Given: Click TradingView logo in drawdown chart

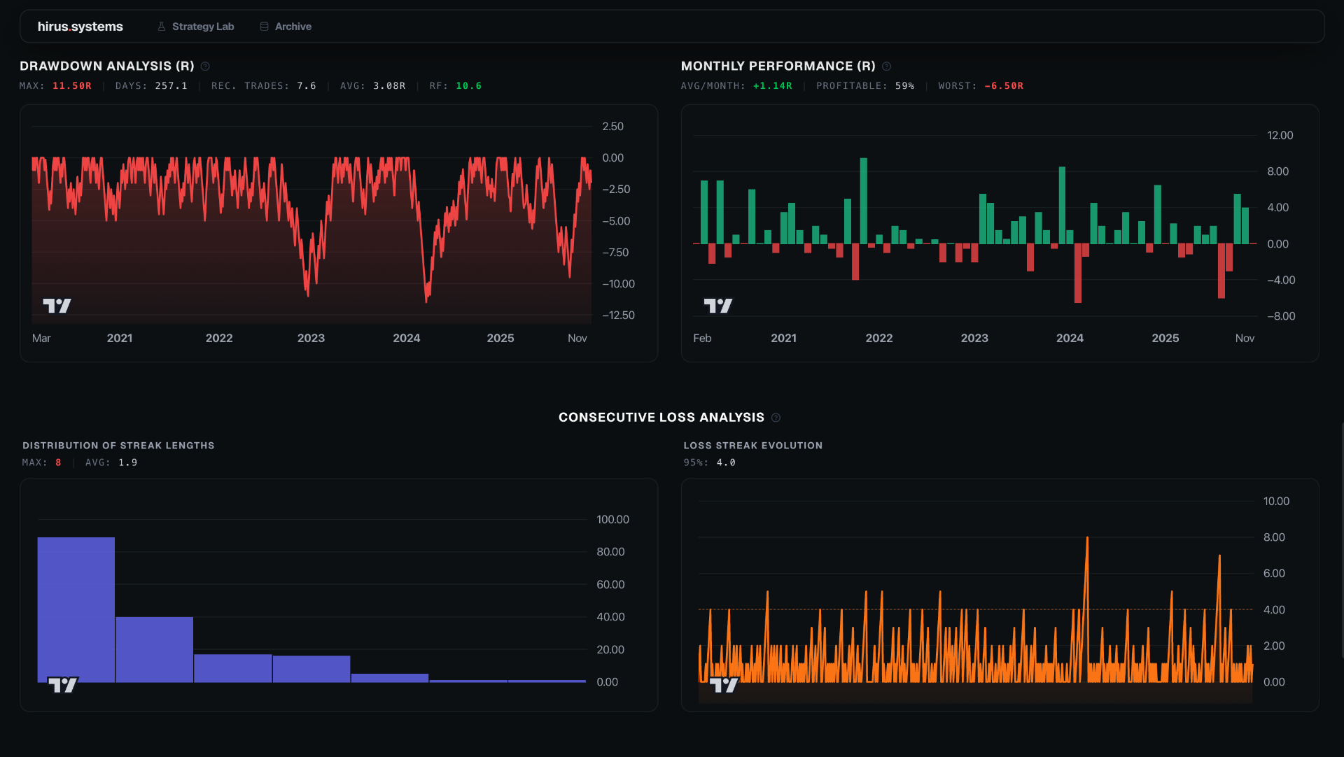Looking at the screenshot, I should coord(57,306).
